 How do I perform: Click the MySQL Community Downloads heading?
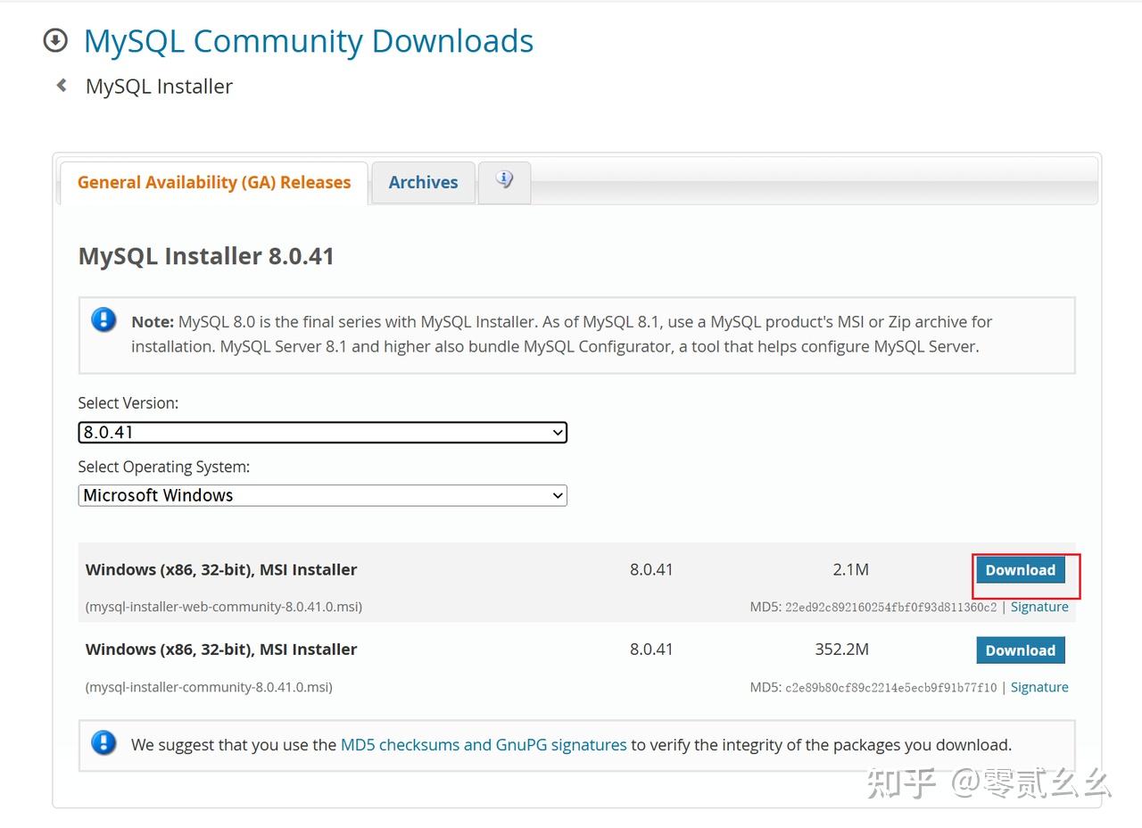click(x=309, y=41)
